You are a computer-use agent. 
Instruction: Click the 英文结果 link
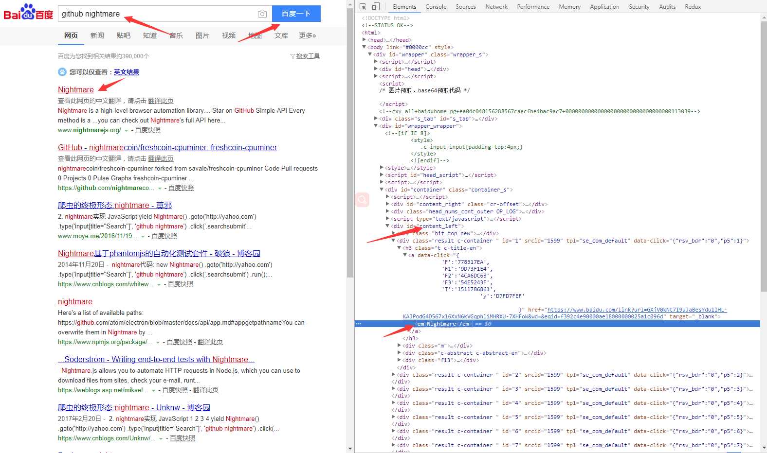coord(127,72)
